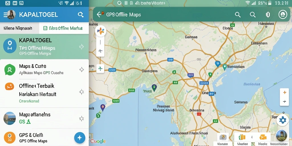This screenshot has height=146, width=292.
Task: Tap the profile avatar in the blue header
Action: pyautogui.click(x=11, y=15)
